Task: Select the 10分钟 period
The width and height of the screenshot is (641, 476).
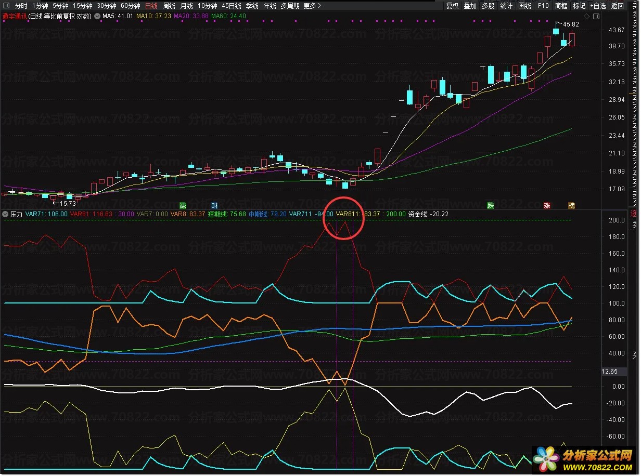Action: pos(207,6)
